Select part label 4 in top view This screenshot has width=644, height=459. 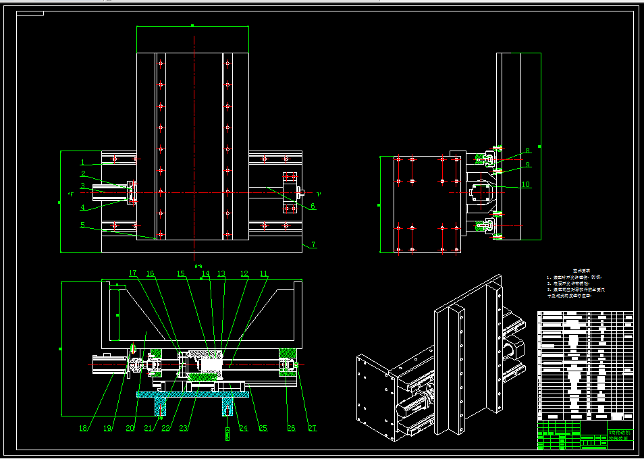[x=82, y=208]
